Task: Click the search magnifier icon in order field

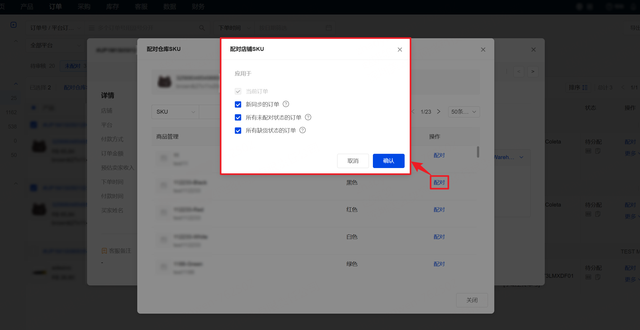Action: click(x=202, y=28)
